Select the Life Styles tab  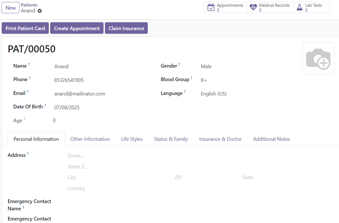tap(132, 139)
